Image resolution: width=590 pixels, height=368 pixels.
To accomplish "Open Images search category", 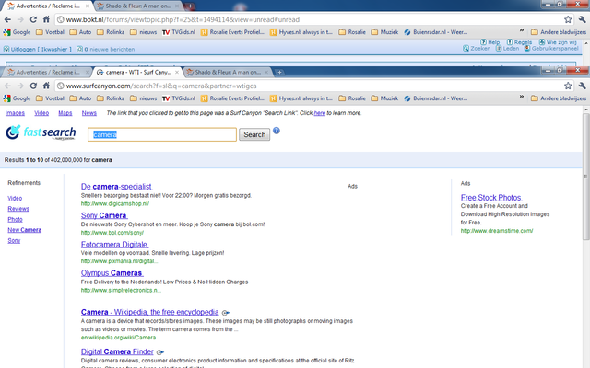I will point(15,113).
